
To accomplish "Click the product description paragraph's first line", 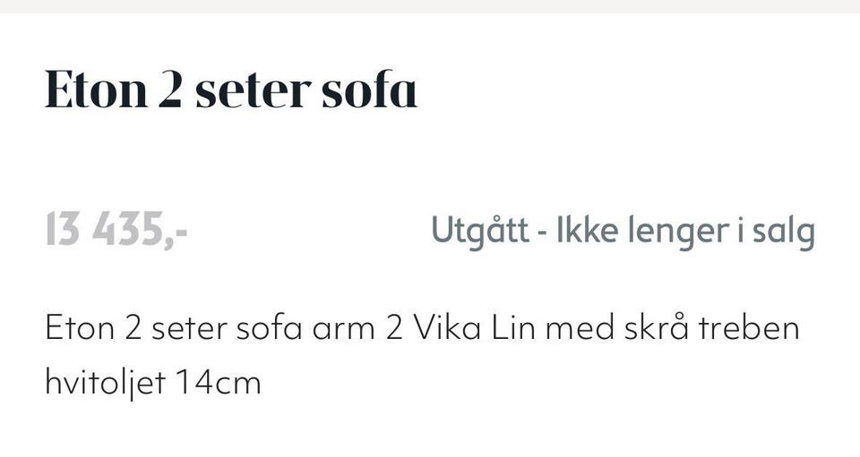I will [421, 328].
